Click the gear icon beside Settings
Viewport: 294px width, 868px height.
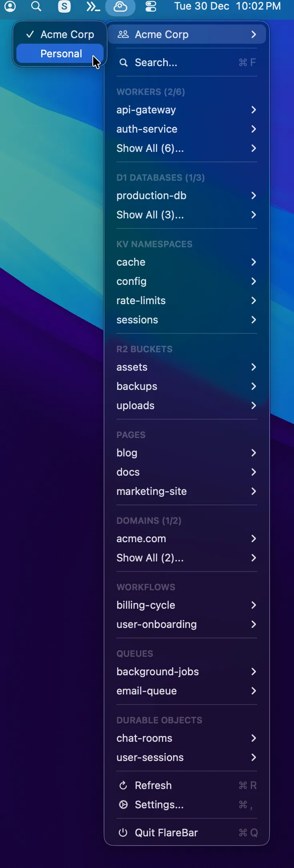pyautogui.click(x=123, y=805)
